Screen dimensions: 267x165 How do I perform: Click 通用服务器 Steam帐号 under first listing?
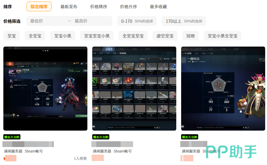click(x=23, y=151)
